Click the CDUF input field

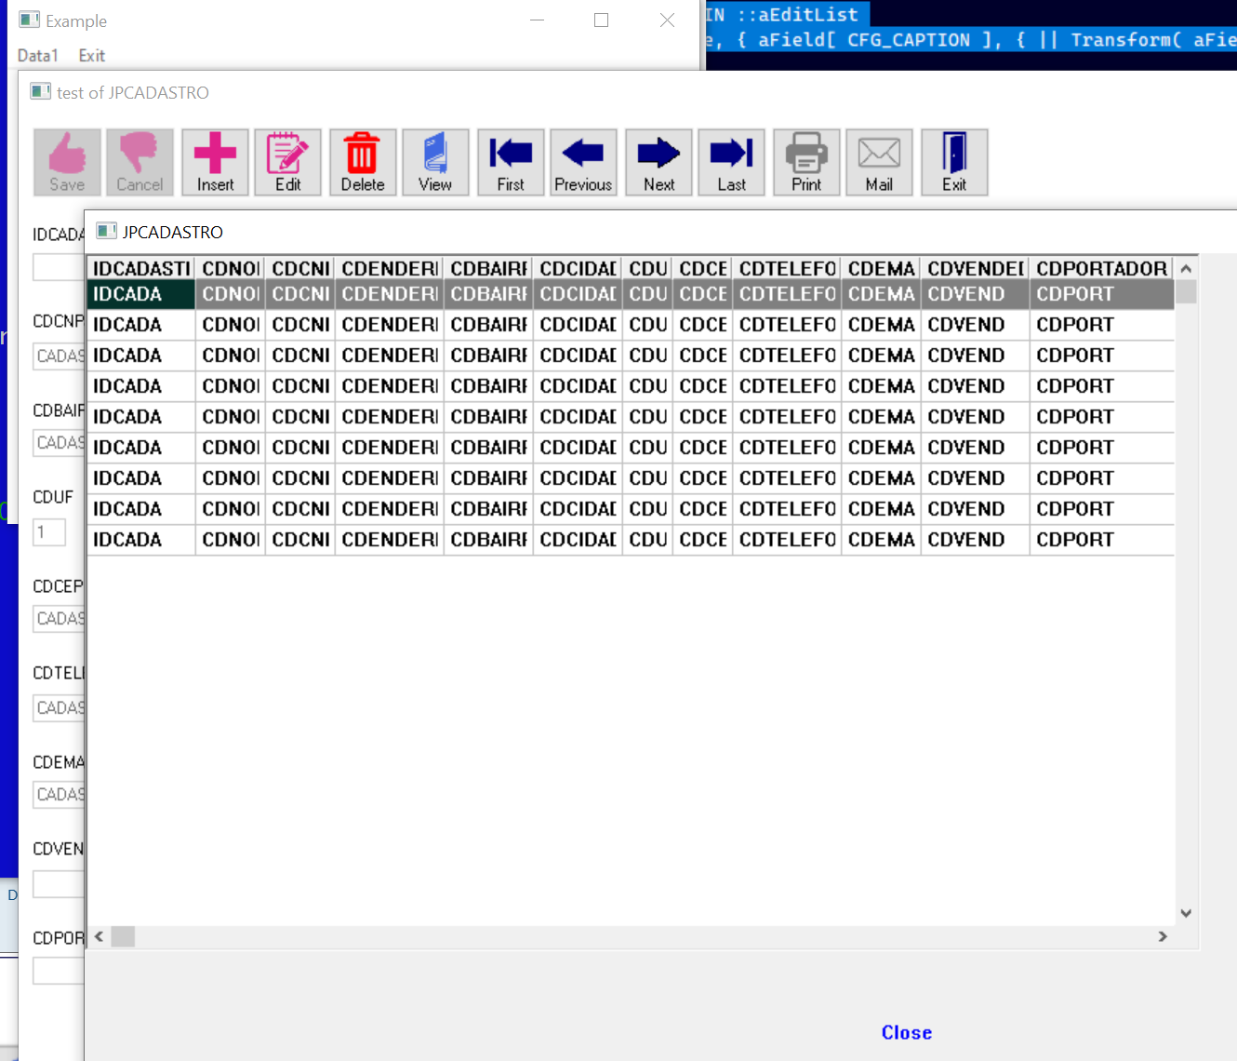pos(49,532)
